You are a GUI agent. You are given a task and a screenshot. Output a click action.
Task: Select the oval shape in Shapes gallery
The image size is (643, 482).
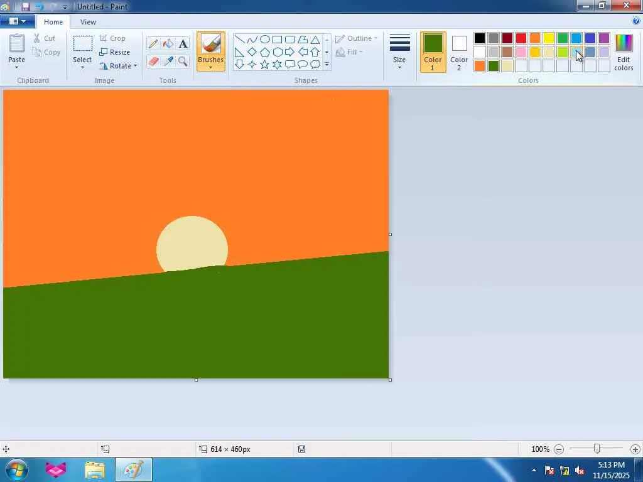[x=264, y=40]
